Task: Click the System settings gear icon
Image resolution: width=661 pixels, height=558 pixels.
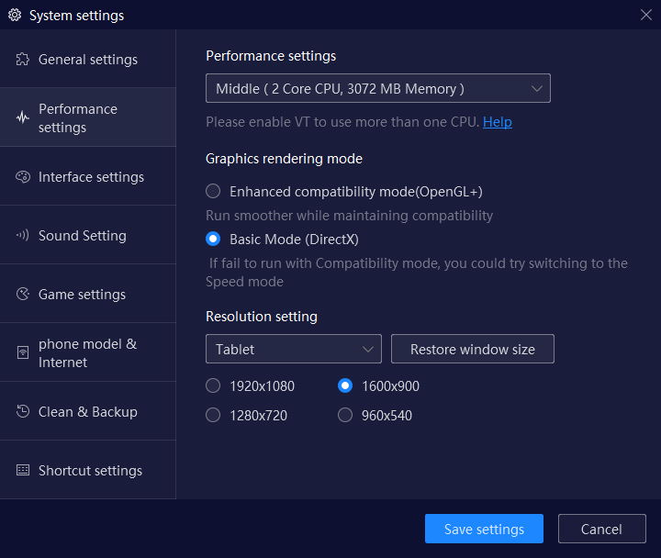Action: (15, 16)
